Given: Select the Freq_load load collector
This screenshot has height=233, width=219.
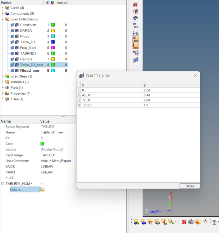Looking at the screenshot, I should (x=28, y=48).
